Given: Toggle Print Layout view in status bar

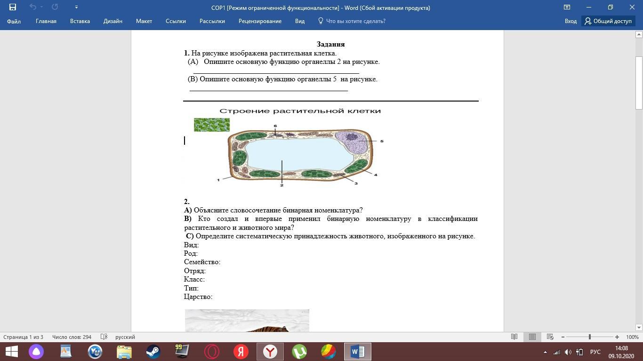Looking at the screenshot, I should pyautogui.click(x=532, y=337).
